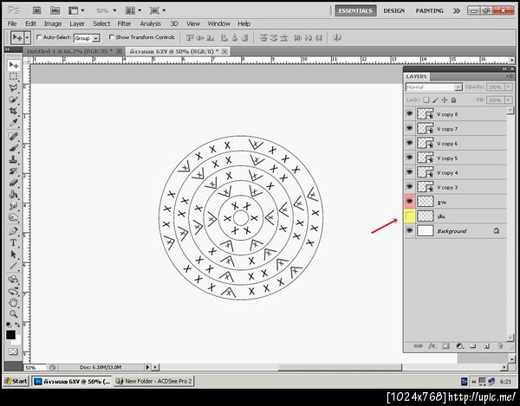Select the Type tool
Viewport: 520px width, 406px height.
pos(13,242)
